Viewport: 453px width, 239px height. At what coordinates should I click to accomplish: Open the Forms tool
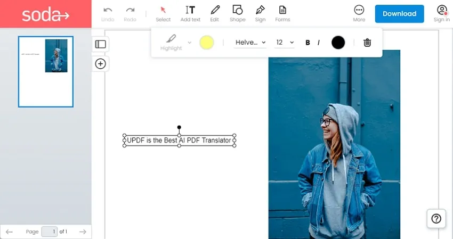coord(282,14)
